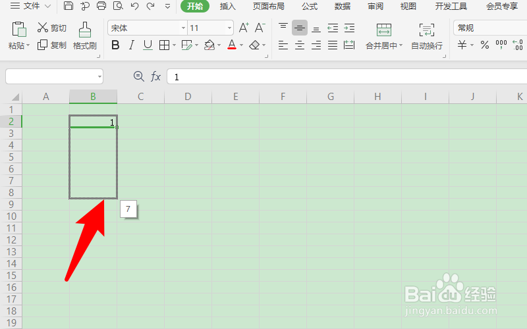The height and width of the screenshot is (329, 527).
Task: Switch to the 开始 tab
Action: (x=195, y=6)
